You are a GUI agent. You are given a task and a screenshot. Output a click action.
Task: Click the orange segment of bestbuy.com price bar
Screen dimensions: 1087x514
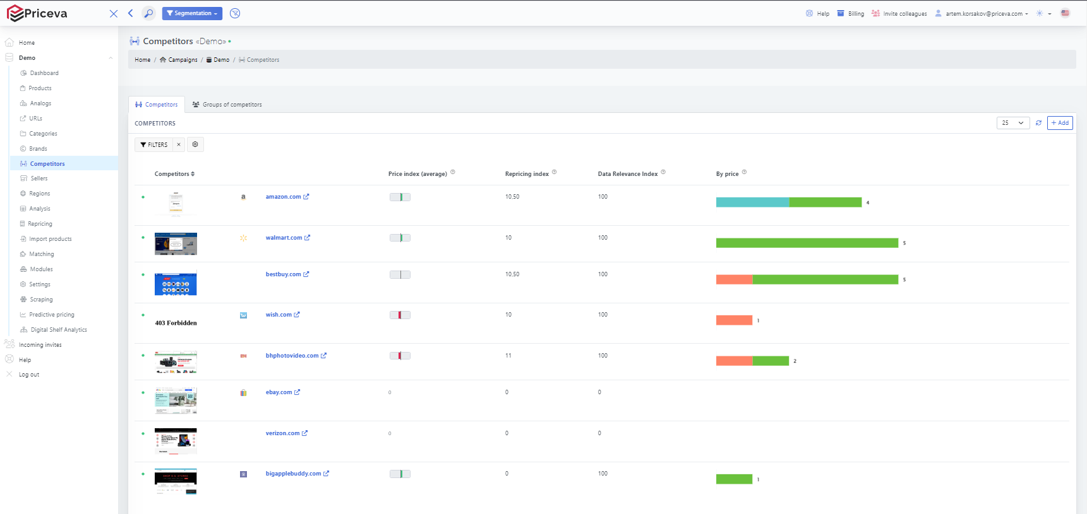click(735, 279)
